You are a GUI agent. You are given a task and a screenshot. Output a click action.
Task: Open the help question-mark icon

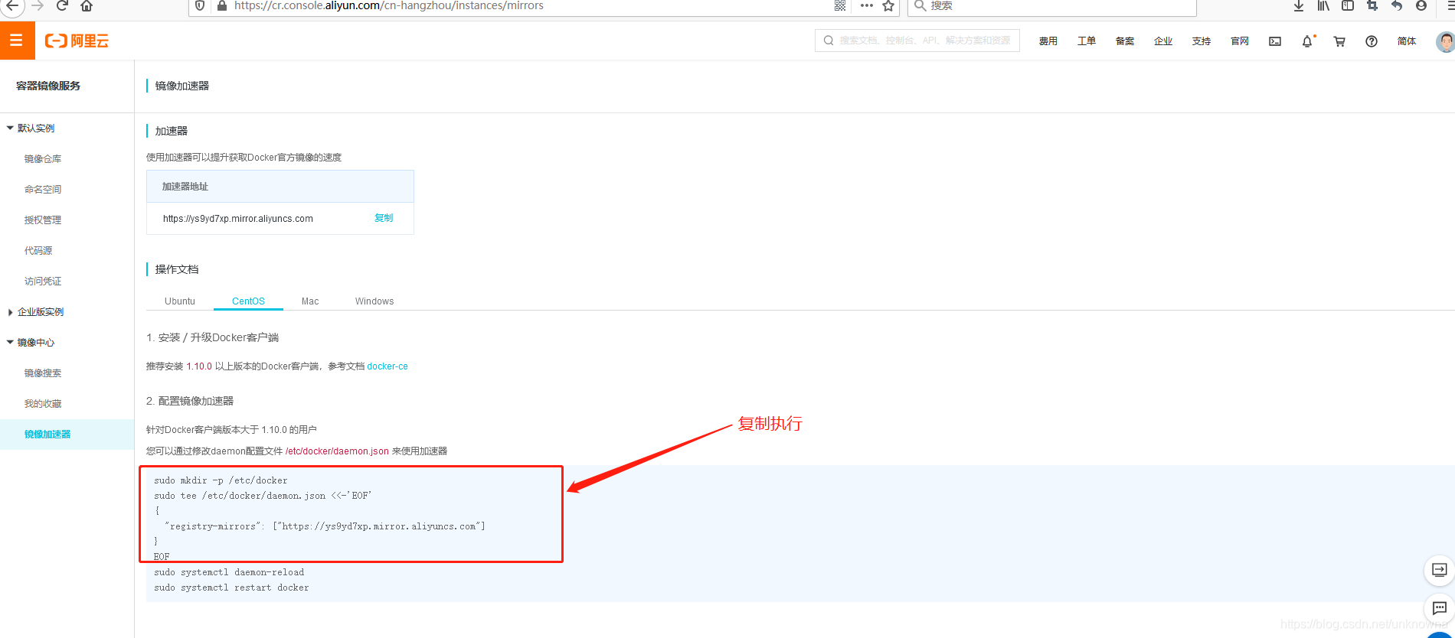click(1372, 41)
